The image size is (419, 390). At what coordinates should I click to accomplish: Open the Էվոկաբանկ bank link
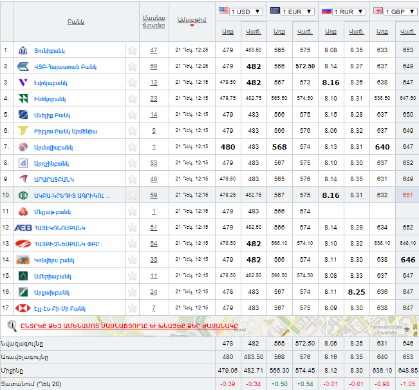(51, 83)
